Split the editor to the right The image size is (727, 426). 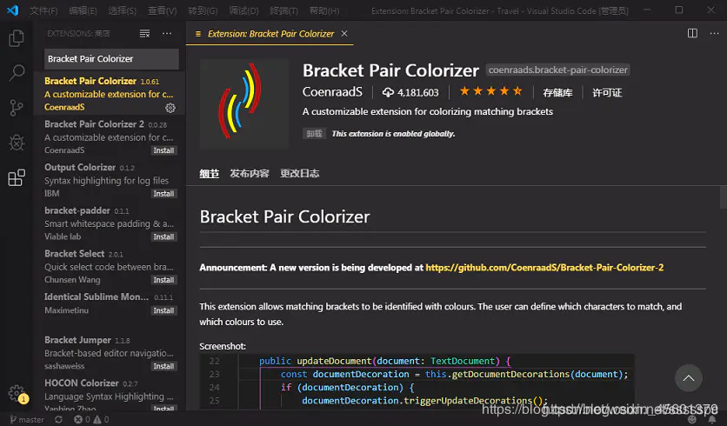pos(692,33)
